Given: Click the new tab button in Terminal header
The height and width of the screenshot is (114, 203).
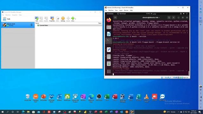Looking at the screenshot, I should pos(115,17).
